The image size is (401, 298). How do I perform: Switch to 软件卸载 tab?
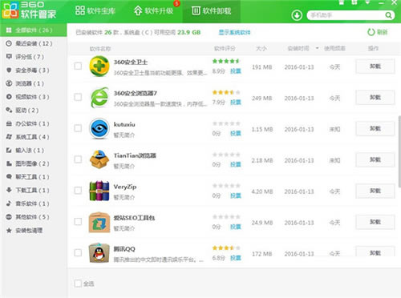point(212,11)
